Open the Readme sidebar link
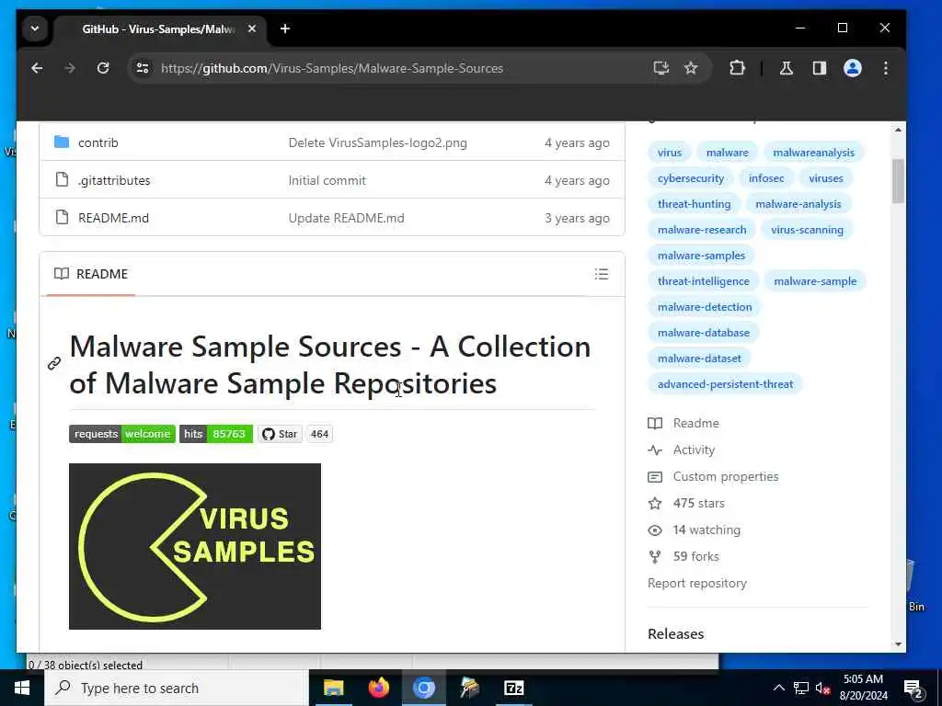The width and height of the screenshot is (942, 706). [x=684, y=423]
